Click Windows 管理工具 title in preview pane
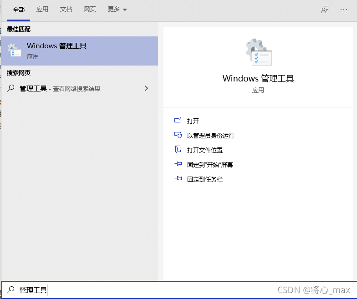Viewport: 357px width, 299px height. pyautogui.click(x=258, y=78)
